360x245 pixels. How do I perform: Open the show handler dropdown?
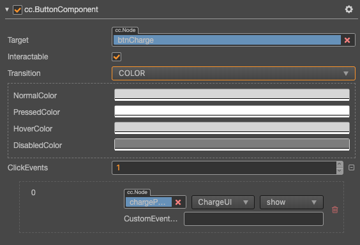point(291,202)
